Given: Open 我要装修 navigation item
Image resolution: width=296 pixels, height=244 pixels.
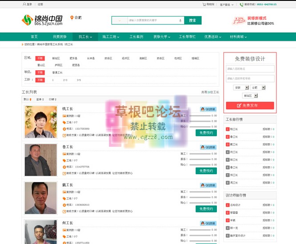Looking at the screenshot, I should [x=60, y=37].
